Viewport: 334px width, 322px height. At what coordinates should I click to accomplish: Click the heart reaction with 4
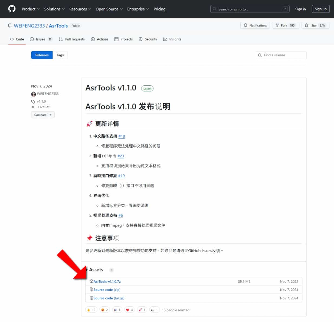click(129, 310)
